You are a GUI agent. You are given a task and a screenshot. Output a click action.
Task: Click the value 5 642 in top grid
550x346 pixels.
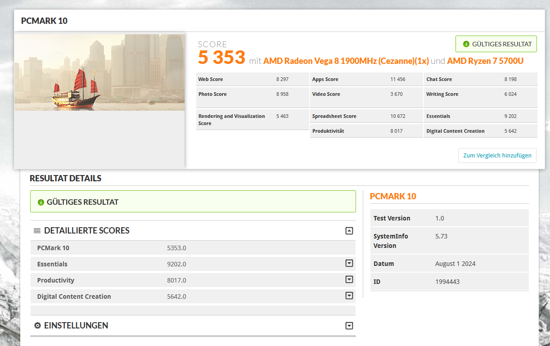[510, 131]
